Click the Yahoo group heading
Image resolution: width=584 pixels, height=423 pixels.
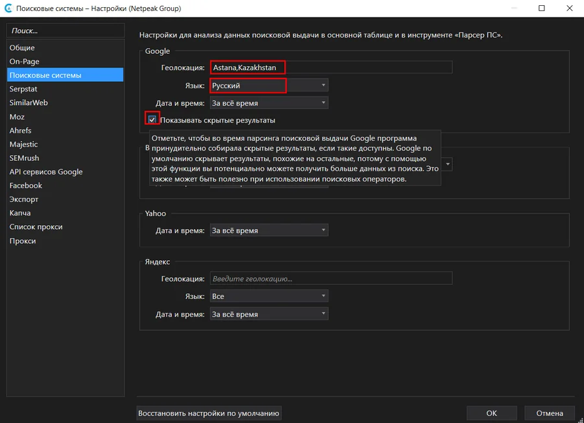click(155, 213)
